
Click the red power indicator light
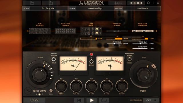[x=91, y=54]
